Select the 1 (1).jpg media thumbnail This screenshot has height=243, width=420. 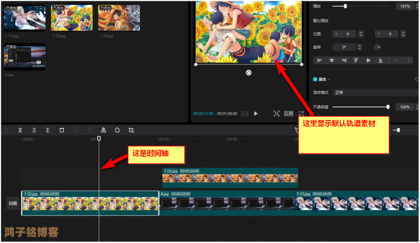[25, 18]
